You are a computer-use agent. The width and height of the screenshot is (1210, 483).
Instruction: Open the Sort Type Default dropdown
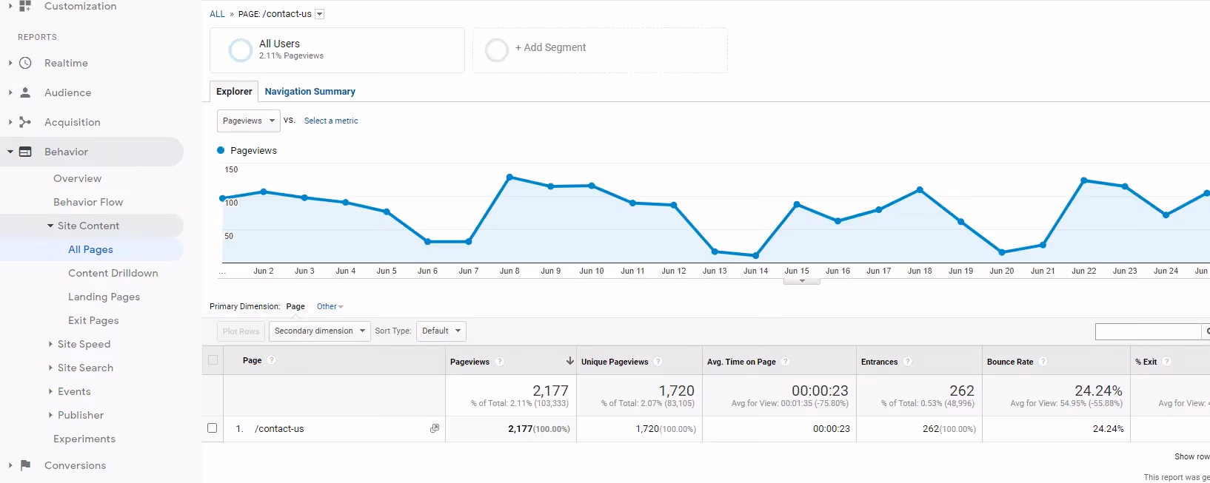pyautogui.click(x=441, y=331)
